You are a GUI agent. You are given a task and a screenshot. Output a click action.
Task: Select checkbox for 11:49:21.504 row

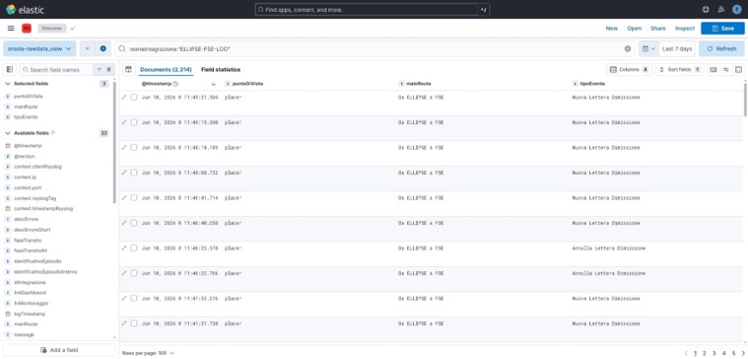[x=134, y=97]
